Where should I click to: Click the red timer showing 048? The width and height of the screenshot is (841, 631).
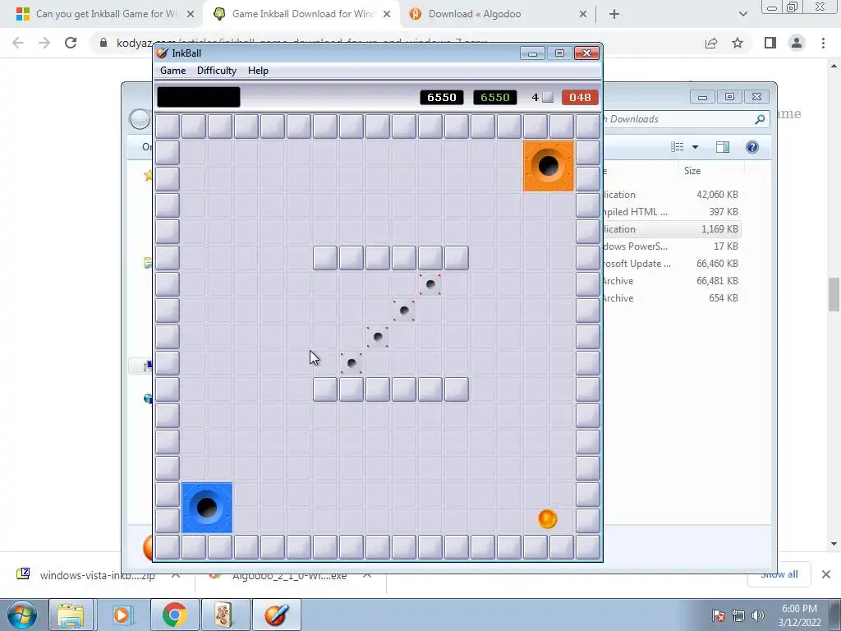(580, 97)
